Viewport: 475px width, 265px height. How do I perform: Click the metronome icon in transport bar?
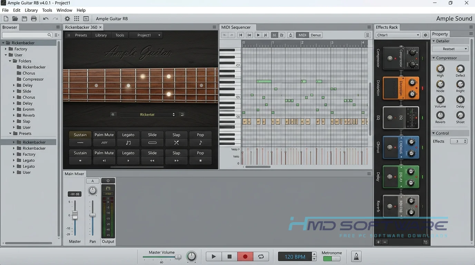356,256
